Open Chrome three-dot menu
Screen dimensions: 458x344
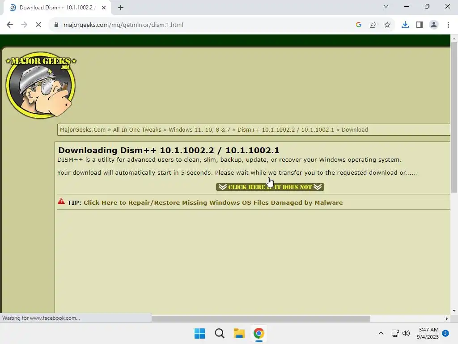click(448, 25)
